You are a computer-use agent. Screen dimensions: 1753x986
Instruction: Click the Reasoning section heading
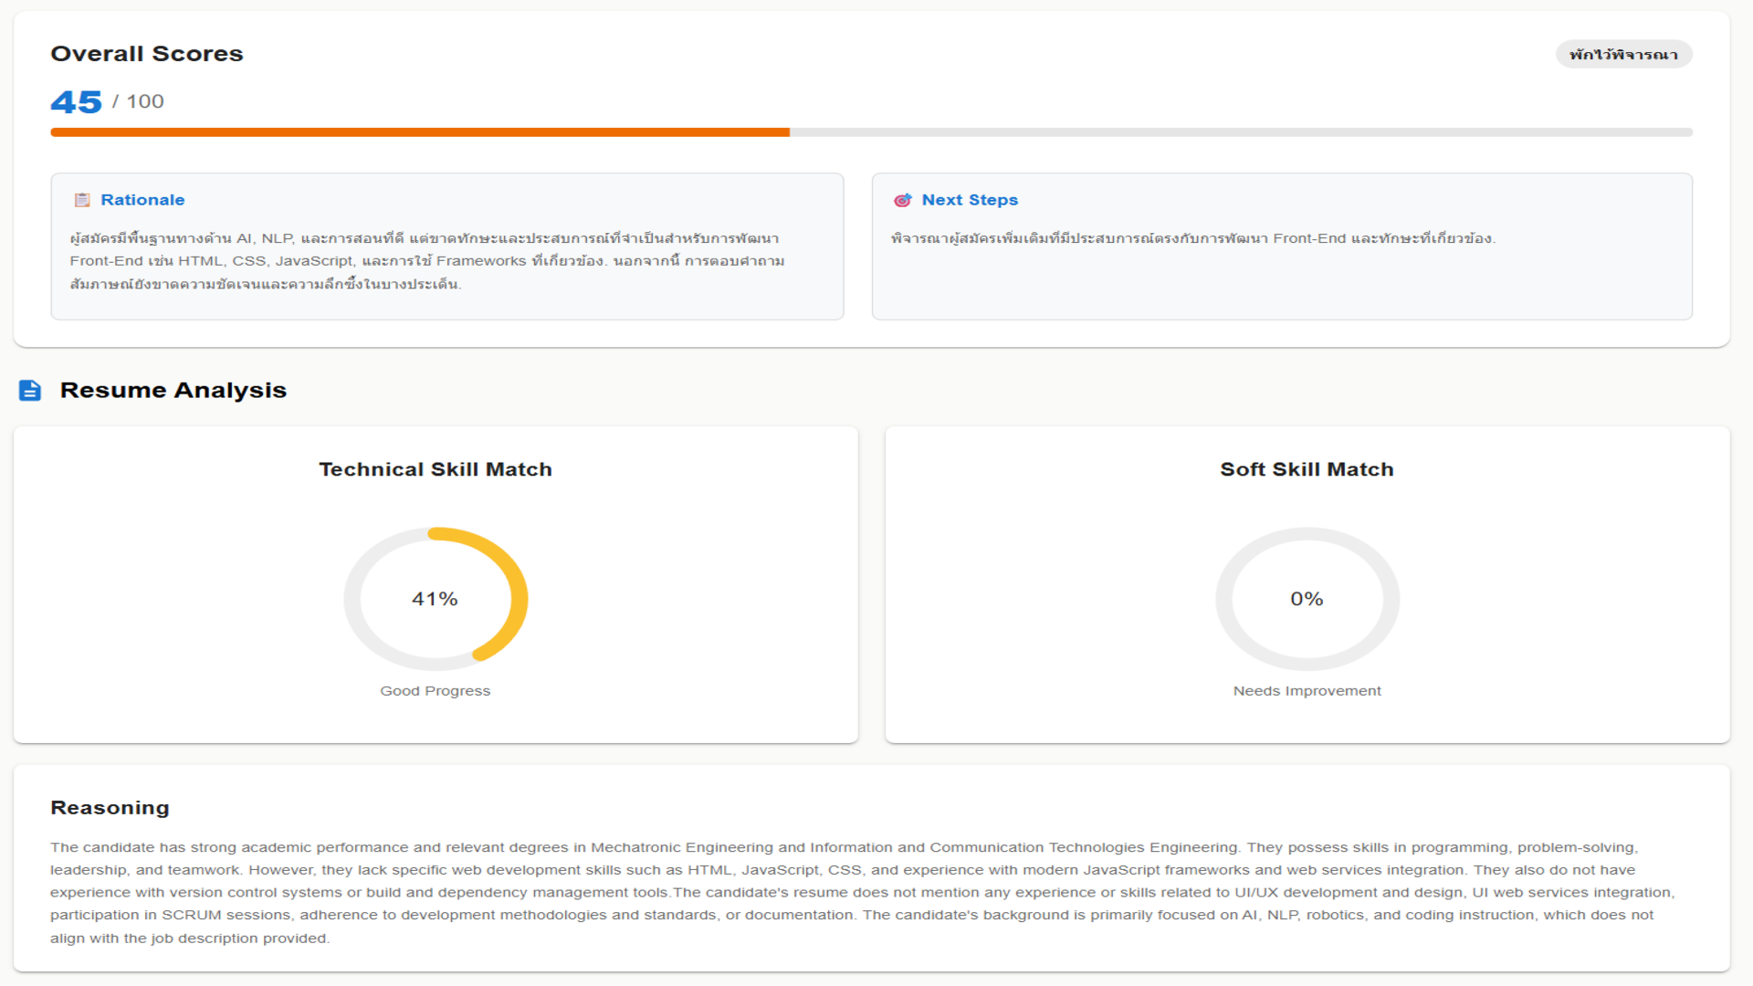click(110, 808)
